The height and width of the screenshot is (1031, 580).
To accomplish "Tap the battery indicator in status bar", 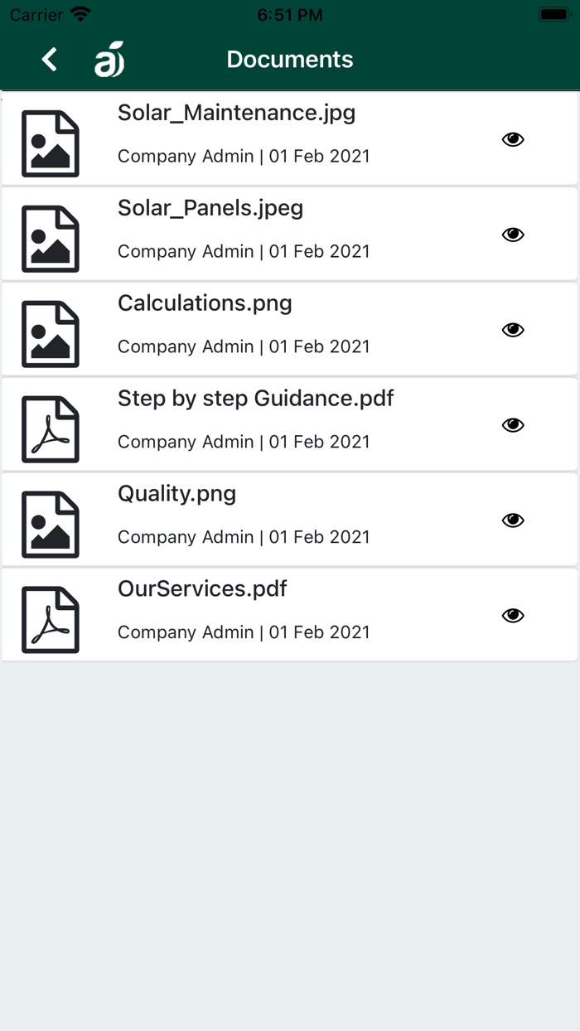I will (553, 15).
